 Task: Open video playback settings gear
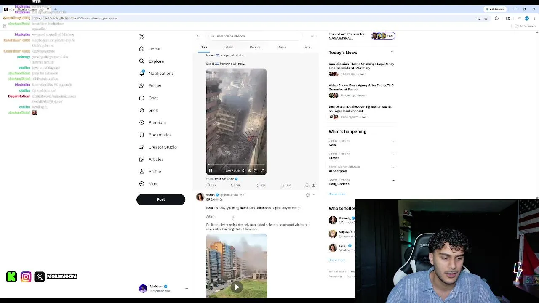249,170
